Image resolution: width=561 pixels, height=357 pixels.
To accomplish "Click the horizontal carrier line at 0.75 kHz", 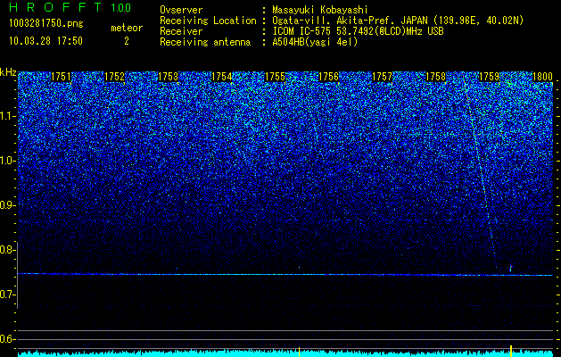I will [x=285, y=275].
